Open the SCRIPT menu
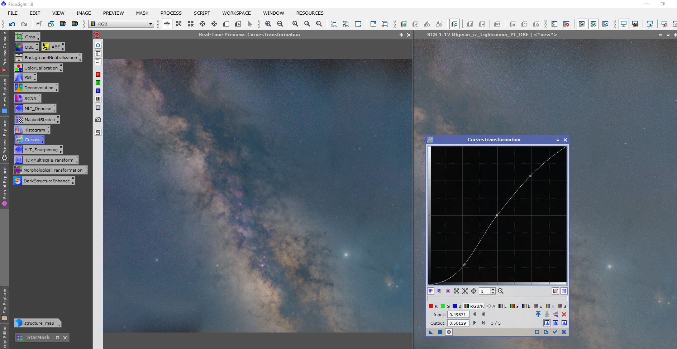Screen dimensions: 677x349 [x=202, y=13]
